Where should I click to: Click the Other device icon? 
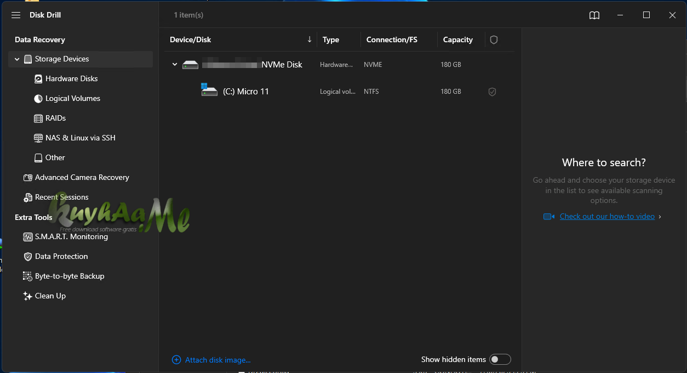[x=38, y=158]
